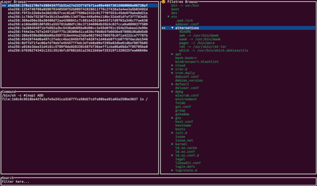
Task: Click the orange icon beside Filetree Browser title
Action: [x=163, y=2]
